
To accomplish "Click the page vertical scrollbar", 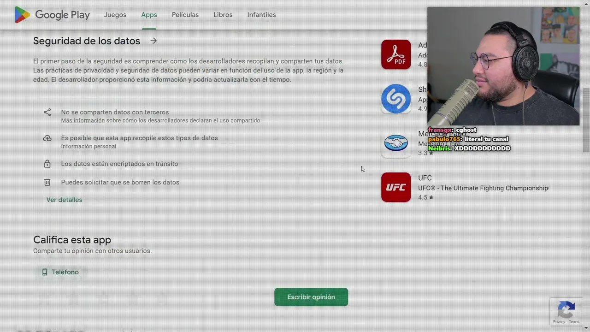I will pyautogui.click(x=586, y=120).
